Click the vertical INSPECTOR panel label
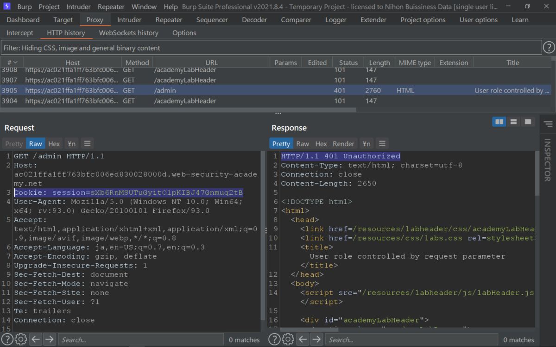 548,160
